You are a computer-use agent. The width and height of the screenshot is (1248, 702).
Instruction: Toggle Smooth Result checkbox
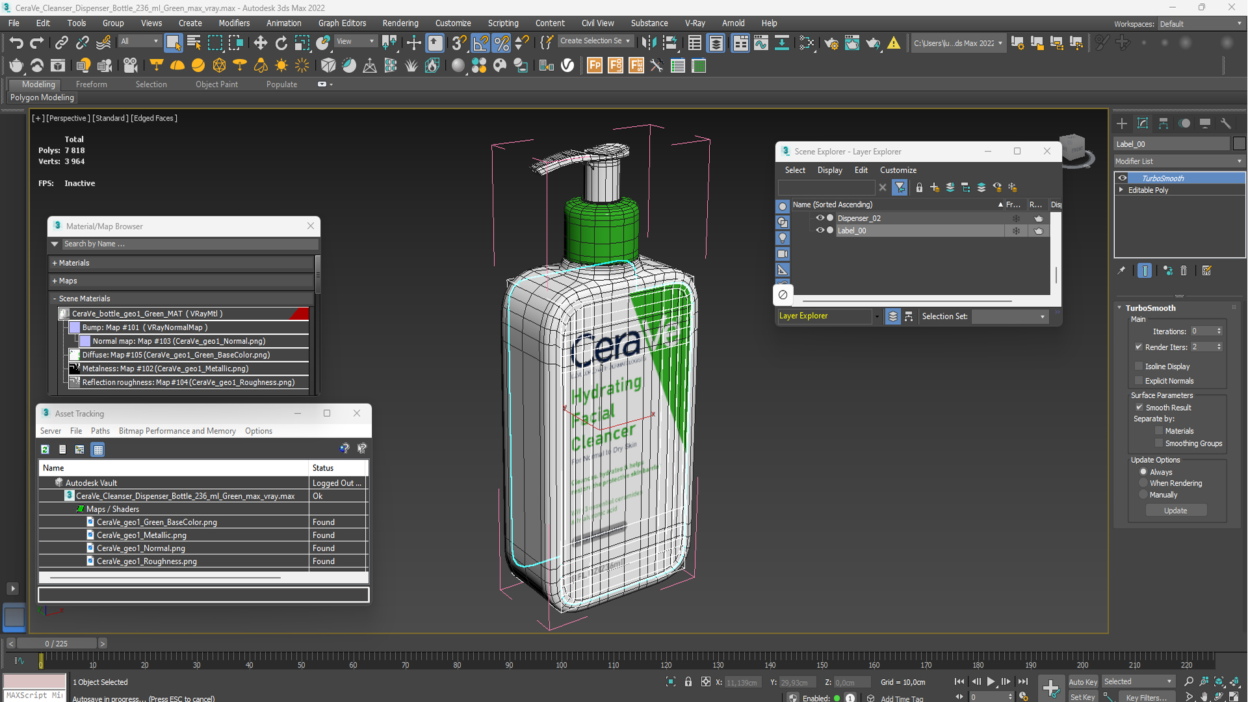point(1139,408)
